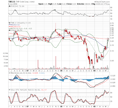This screenshot has height=108, width=118.
Task: Click the 0.30 price axis label
Action: pos(112,35)
